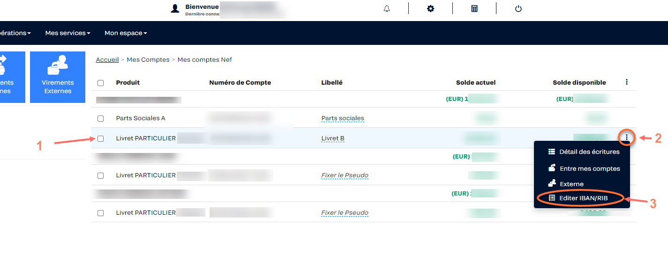Click three-dot menu on Livret B row
This screenshot has height=276, width=668.
(x=627, y=138)
